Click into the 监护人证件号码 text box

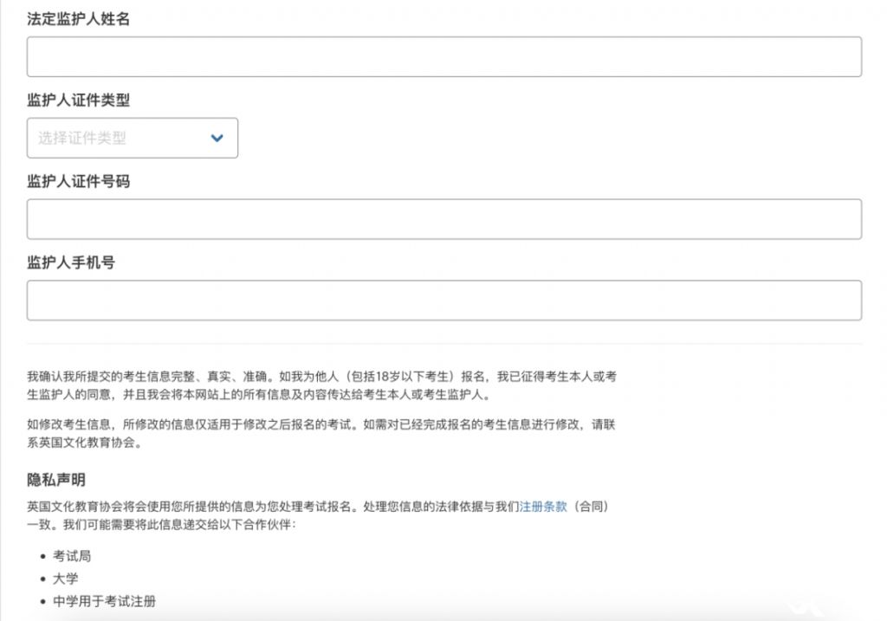click(x=443, y=219)
